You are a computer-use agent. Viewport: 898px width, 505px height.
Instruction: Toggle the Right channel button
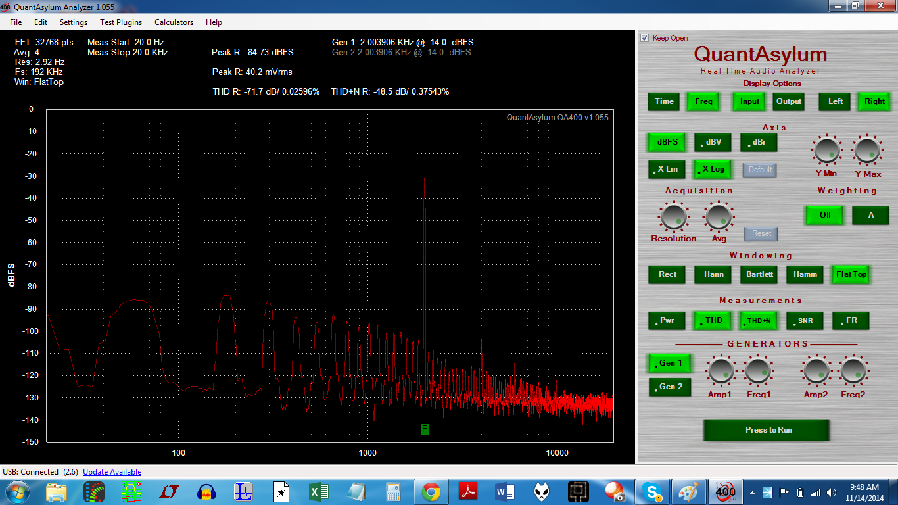pos(874,101)
